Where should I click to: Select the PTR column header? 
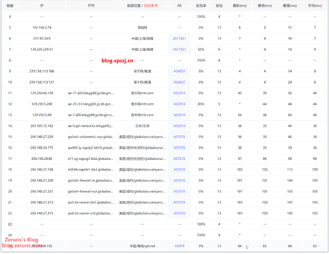(91, 6)
